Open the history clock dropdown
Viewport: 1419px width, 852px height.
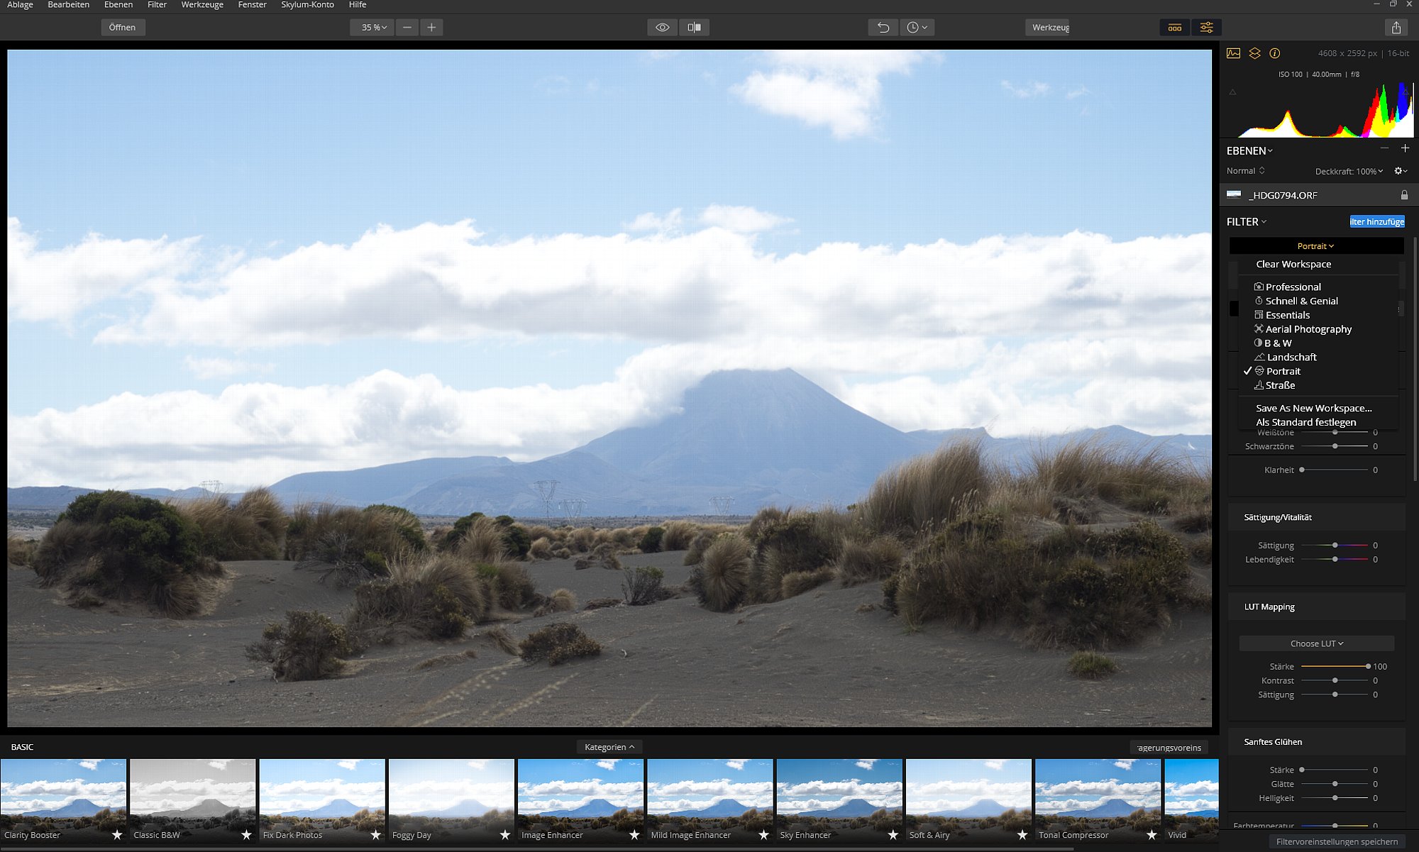pos(917,28)
